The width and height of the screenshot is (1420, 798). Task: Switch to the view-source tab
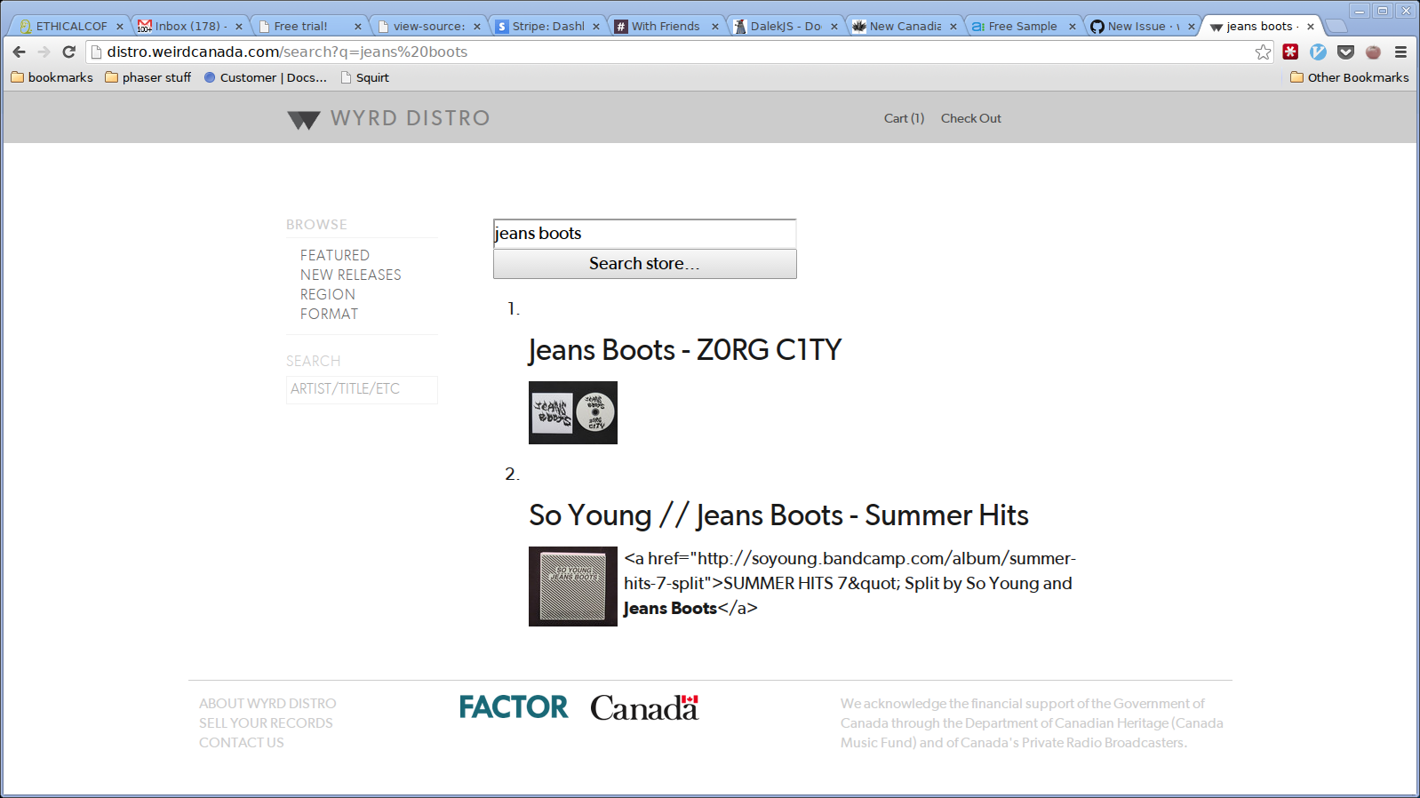click(x=427, y=26)
